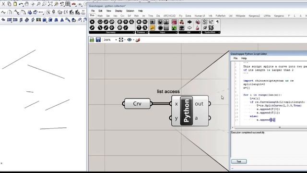Open dropdown arrow next to Zoom Extents icon
307x173 pixels.
[125, 40]
